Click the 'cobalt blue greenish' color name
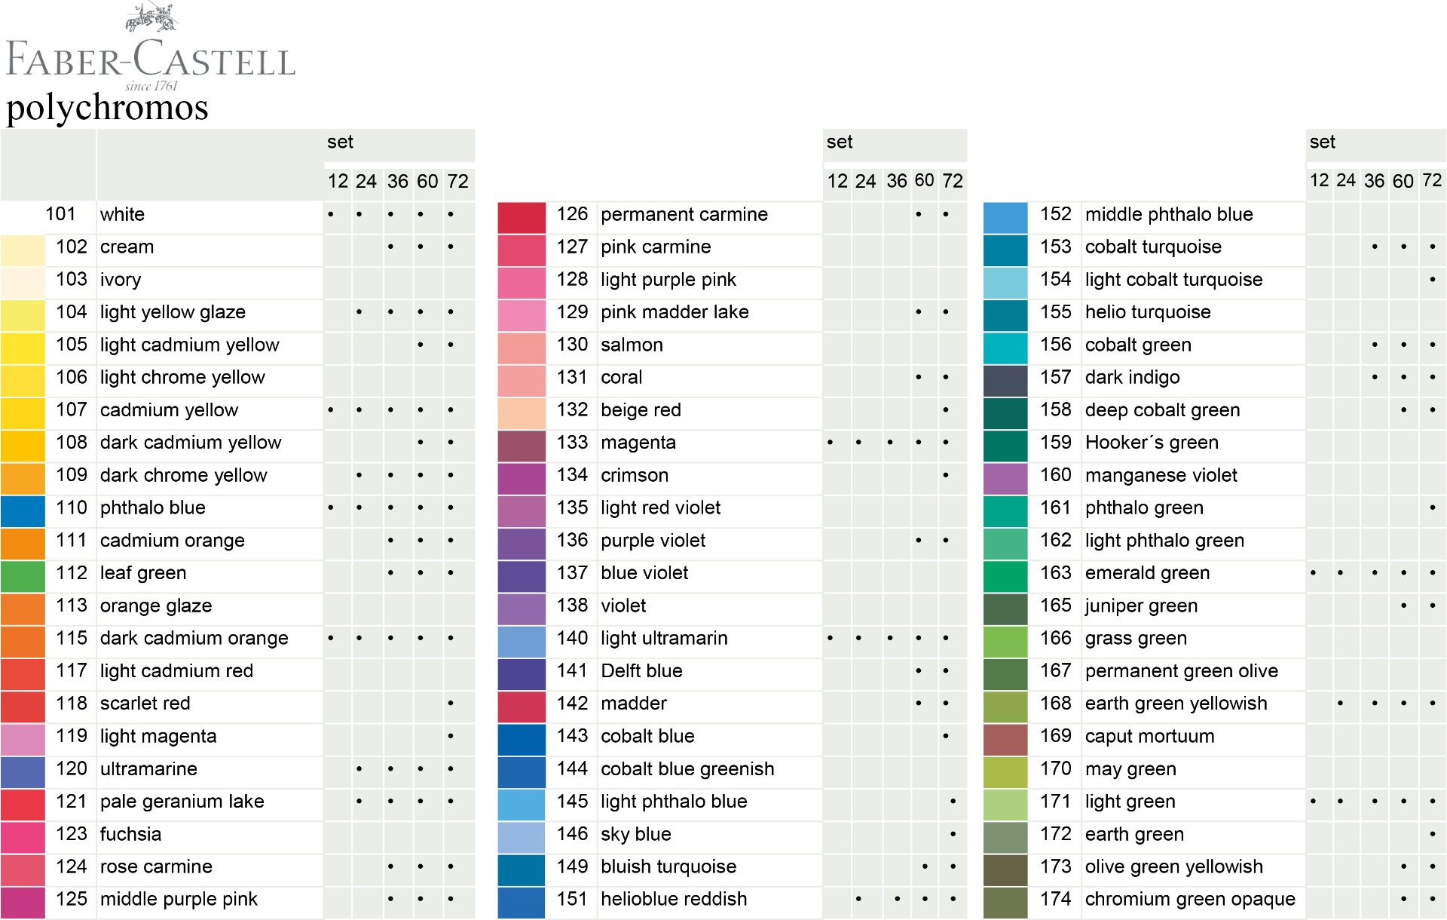Screen dimensions: 1447x920 tap(687, 768)
